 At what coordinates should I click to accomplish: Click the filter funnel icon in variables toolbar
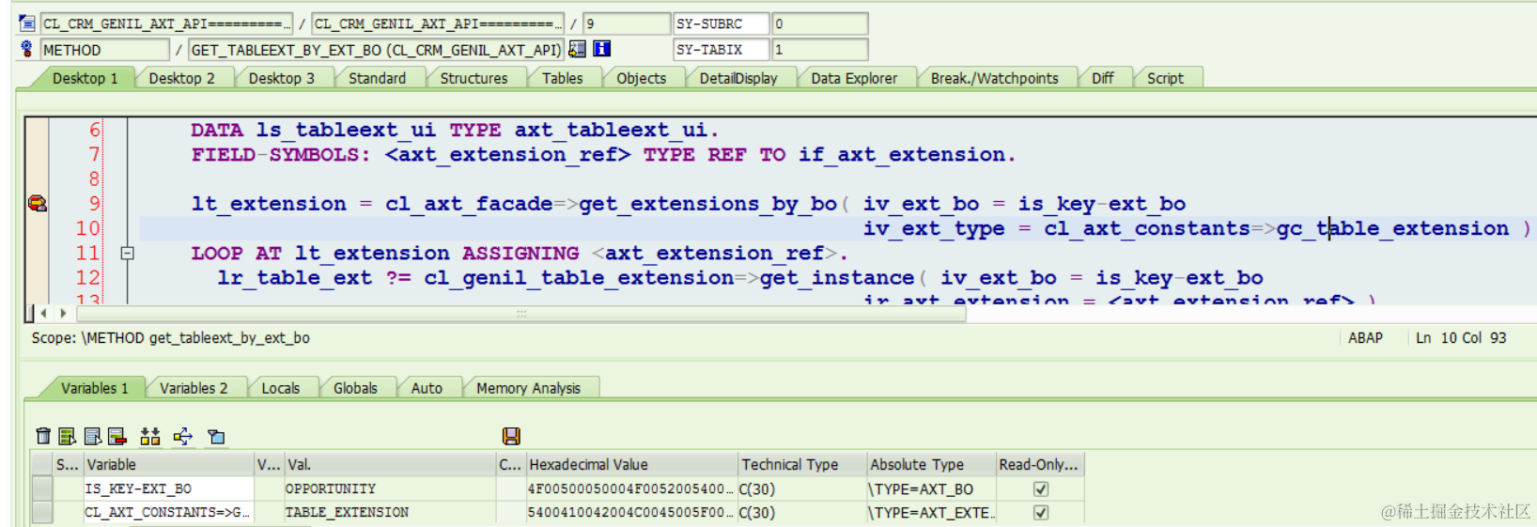point(216,436)
